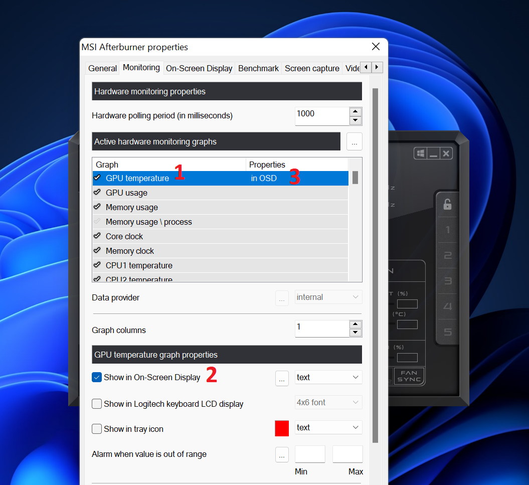529x485 pixels.
Task: Close the Afterburner main window behind the dialog
Action: [446, 153]
